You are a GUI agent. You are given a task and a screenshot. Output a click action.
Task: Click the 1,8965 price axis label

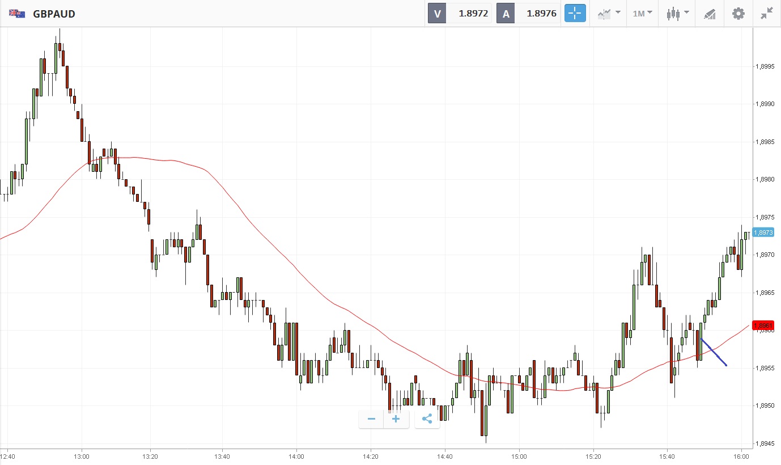pos(765,293)
